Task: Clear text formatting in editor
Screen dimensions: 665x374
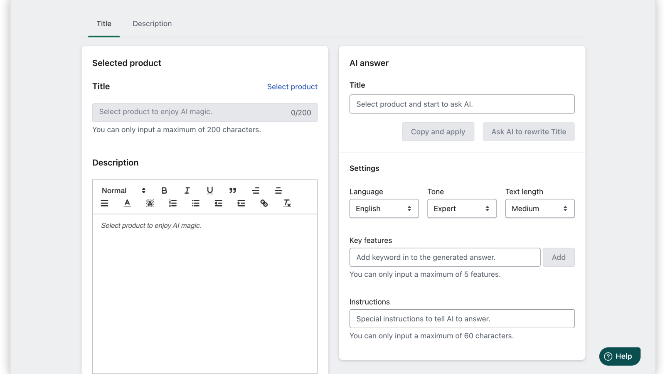Action: (x=287, y=203)
